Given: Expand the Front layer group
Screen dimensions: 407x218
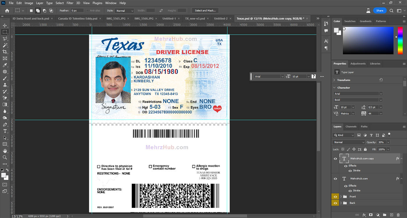Looking at the screenshot, I should (341, 197).
